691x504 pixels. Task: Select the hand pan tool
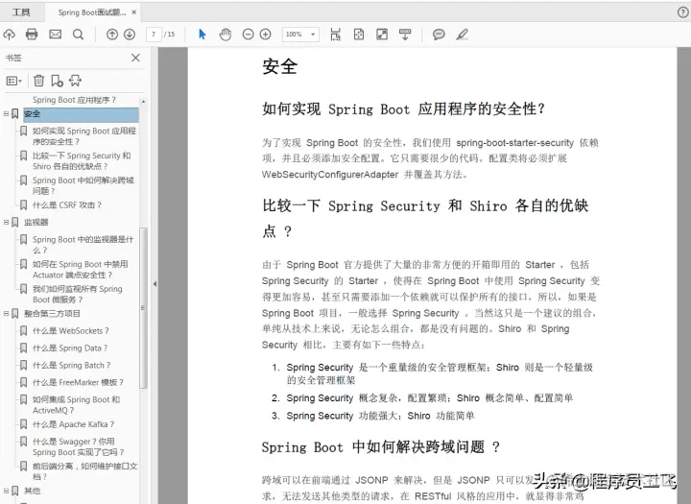[x=226, y=35]
